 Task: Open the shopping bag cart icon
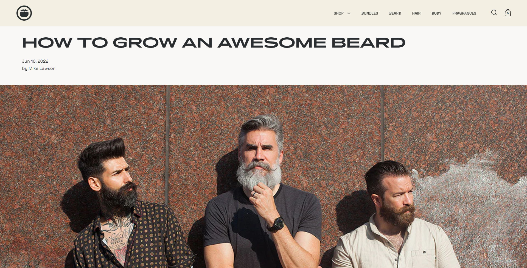508,13
